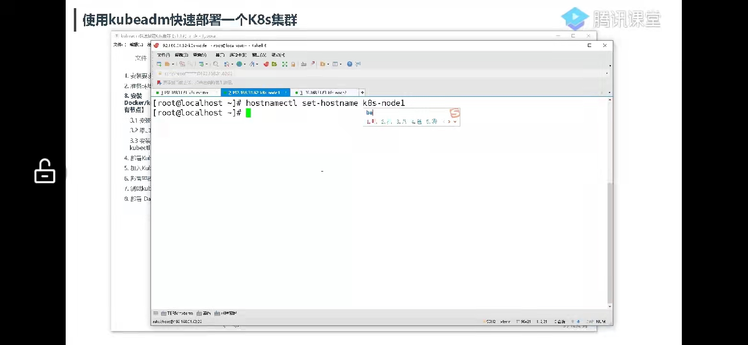Click the unlock padlock icon on the left
This screenshot has width=748, height=345.
(45, 171)
